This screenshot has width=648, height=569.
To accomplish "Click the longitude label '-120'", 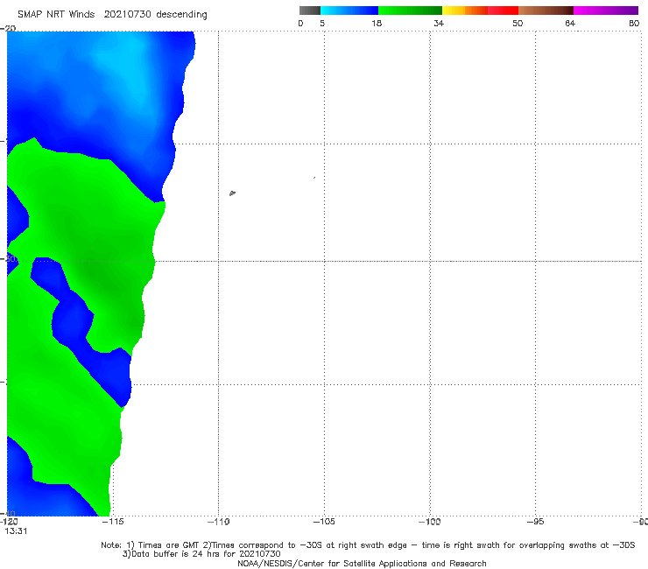I will click(9, 522).
